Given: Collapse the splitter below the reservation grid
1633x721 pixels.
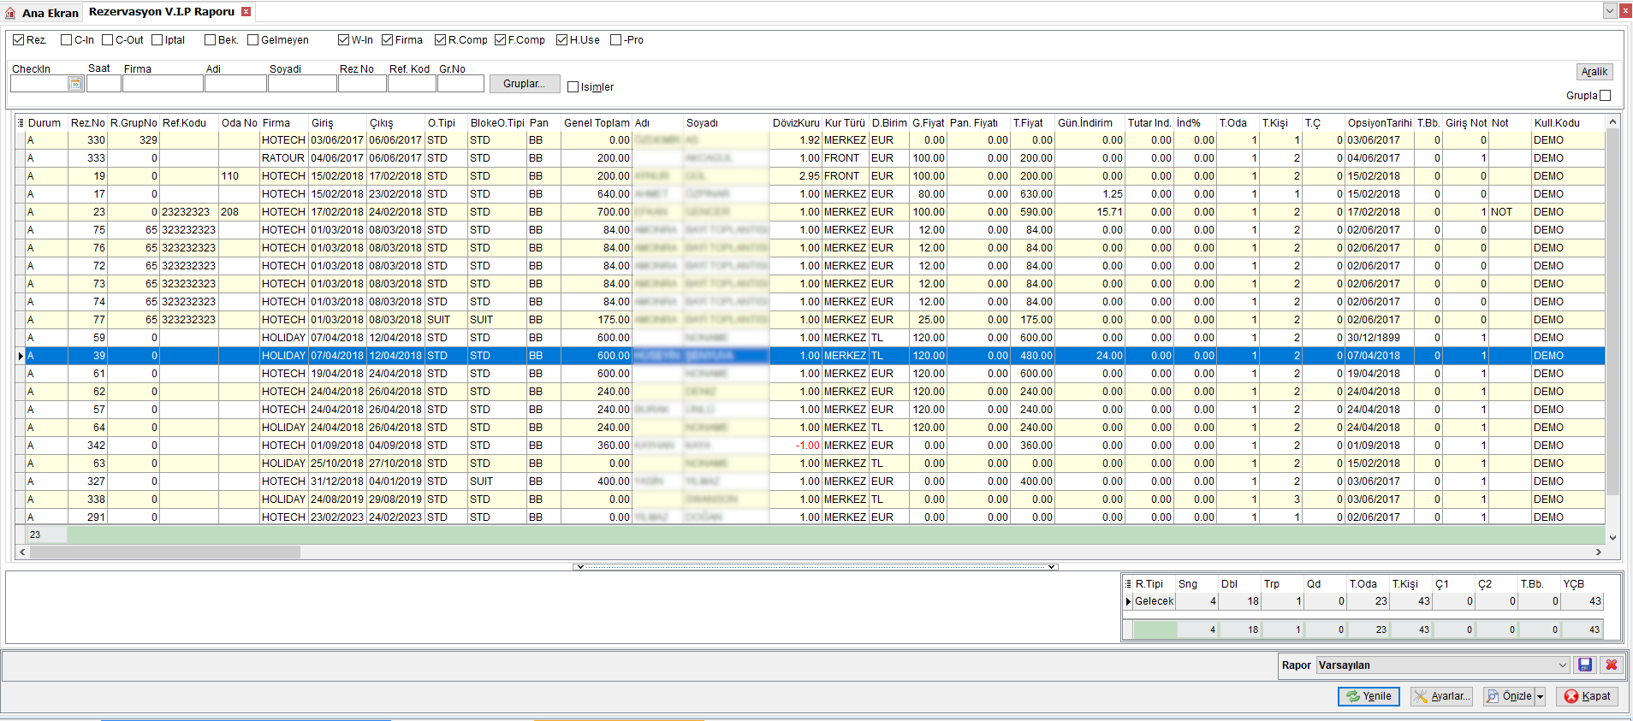Looking at the screenshot, I should pos(816,566).
